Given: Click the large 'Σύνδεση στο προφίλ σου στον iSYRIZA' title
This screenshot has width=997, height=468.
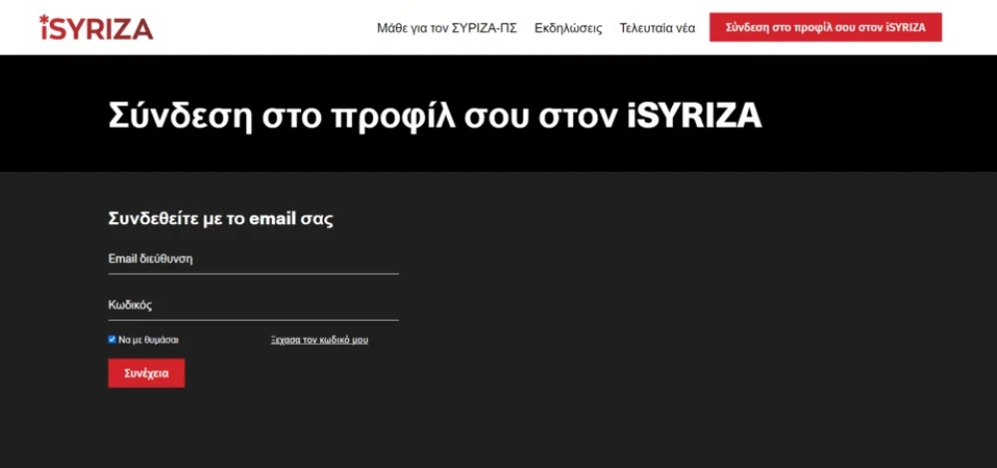Looking at the screenshot, I should pyautogui.click(x=435, y=116).
